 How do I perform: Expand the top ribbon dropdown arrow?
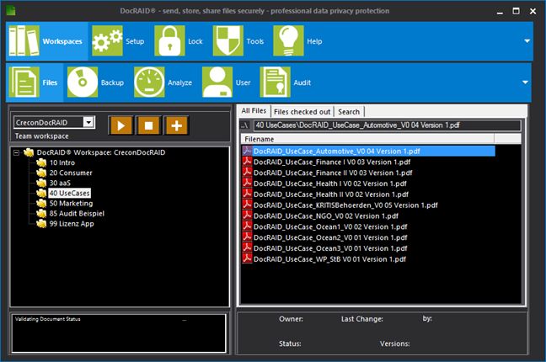point(527,41)
